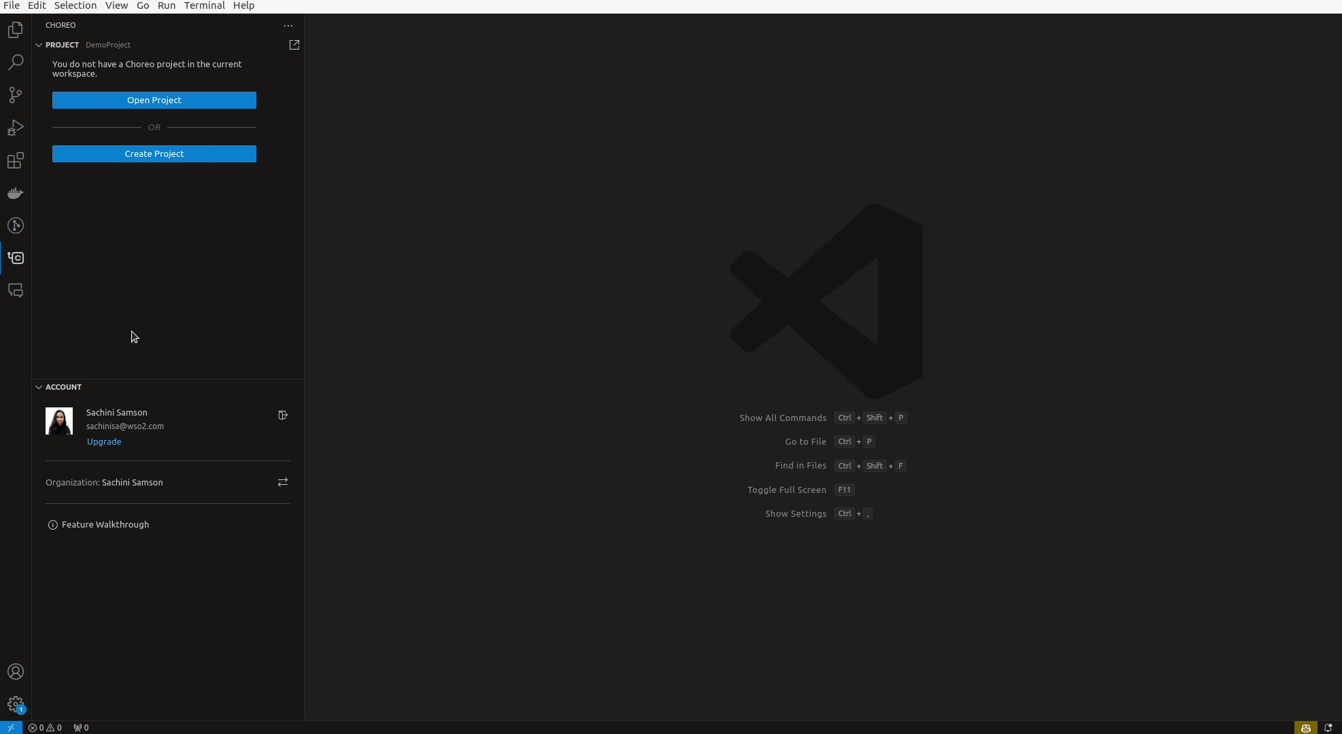
Task: Click the Choreo icon in activity bar
Action: [x=15, y=258]
